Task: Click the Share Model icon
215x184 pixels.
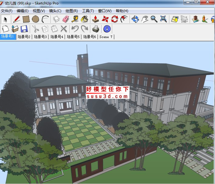Action: 184,19
